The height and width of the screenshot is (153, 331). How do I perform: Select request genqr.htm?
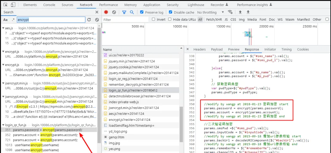click(x=141, y=137)
